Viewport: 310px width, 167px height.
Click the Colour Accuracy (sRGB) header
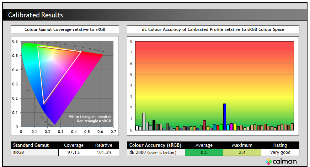[156, 145]
